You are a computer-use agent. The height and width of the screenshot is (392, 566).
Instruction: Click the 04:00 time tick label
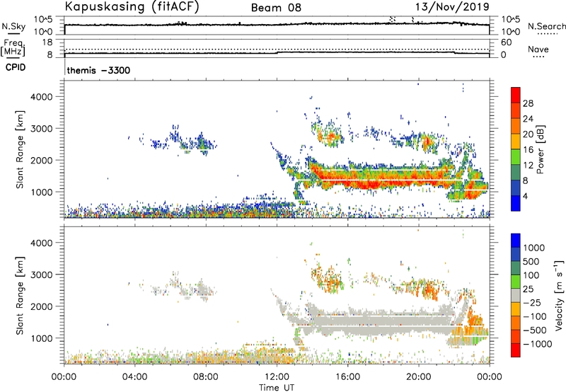(x=134, y=377)
